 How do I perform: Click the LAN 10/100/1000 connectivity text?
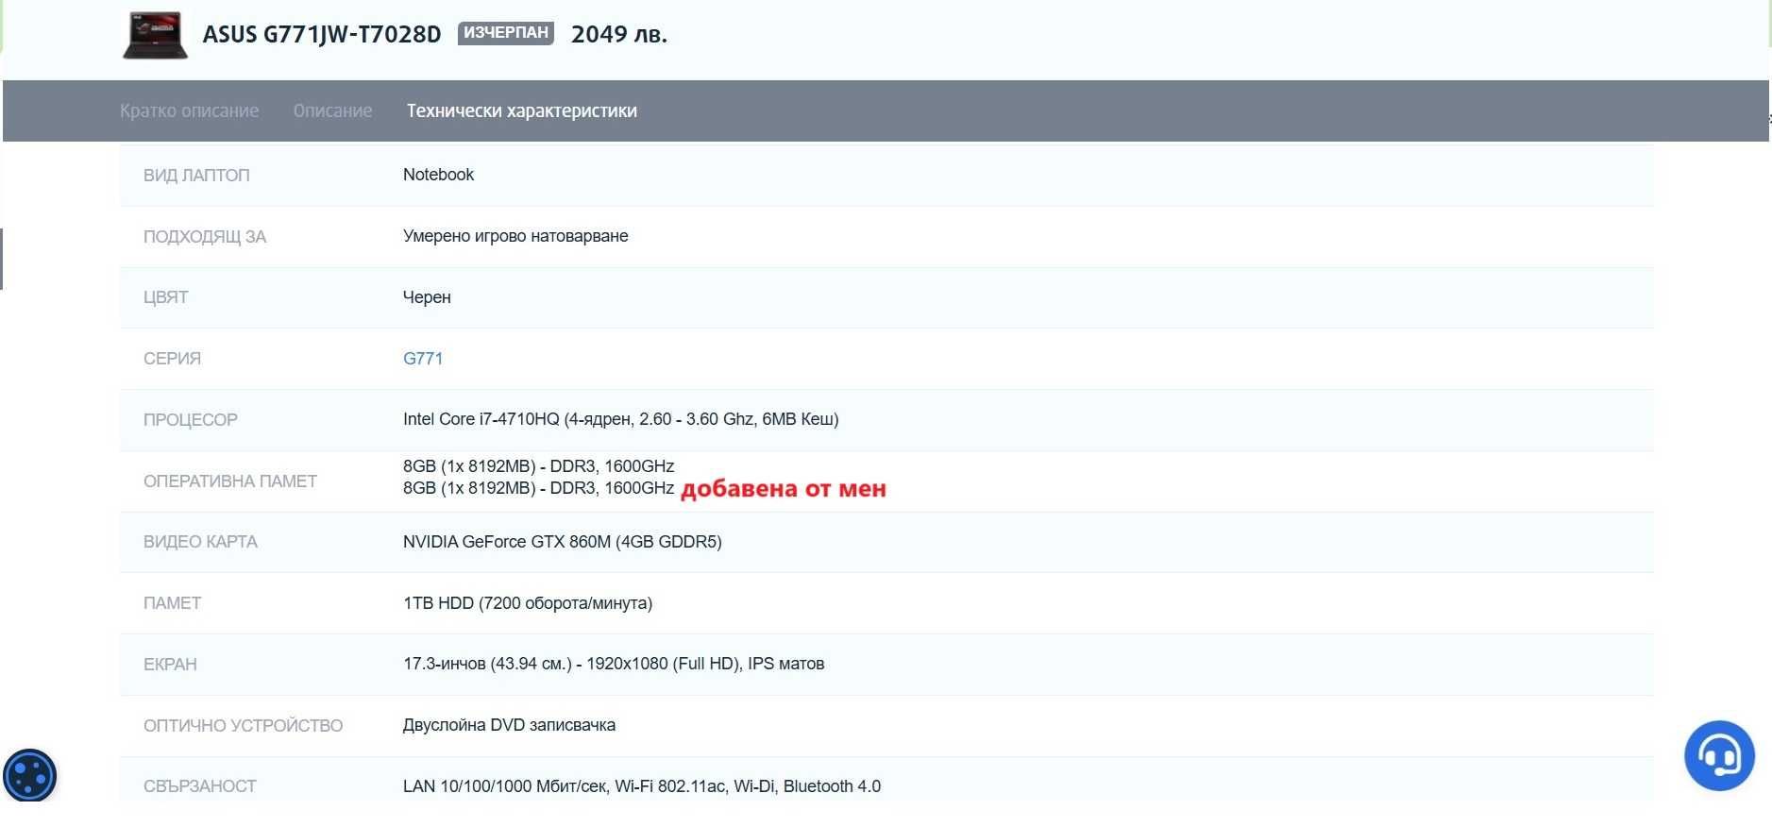point(642,786)
